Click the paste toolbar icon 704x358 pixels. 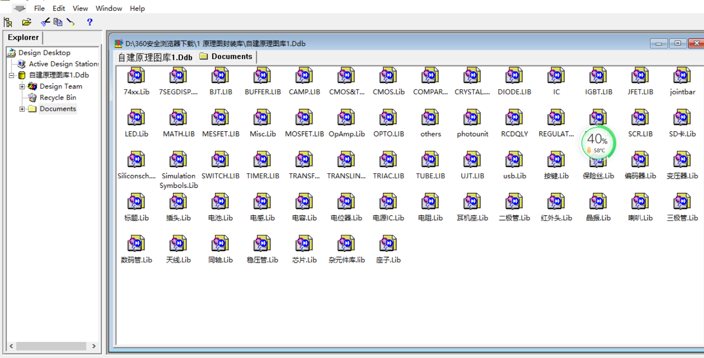coord(71,22)
